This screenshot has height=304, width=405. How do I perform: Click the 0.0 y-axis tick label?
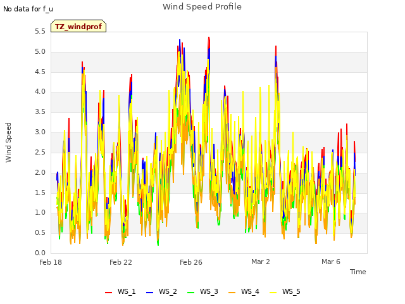40,253
